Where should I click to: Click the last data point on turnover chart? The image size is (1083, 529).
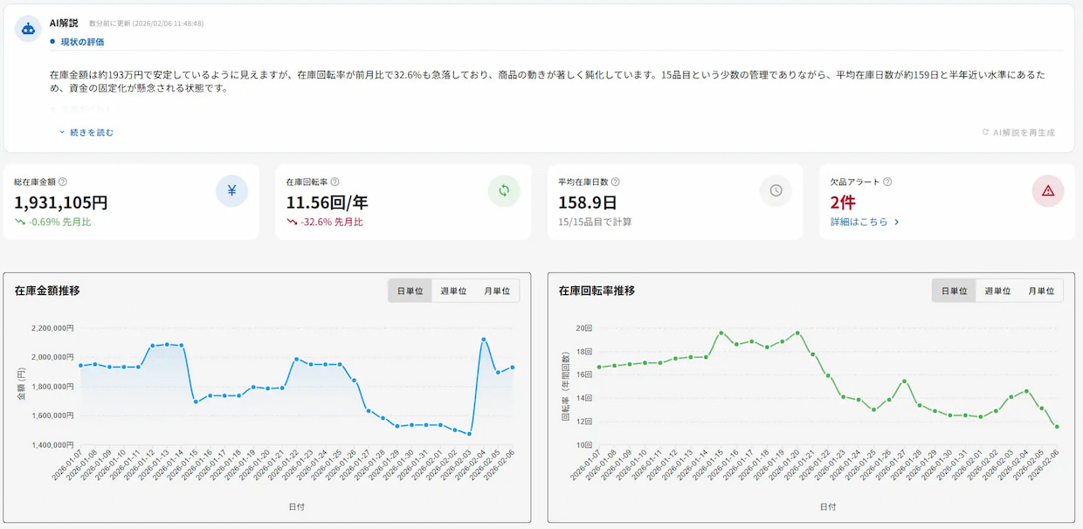(1057, 427)
